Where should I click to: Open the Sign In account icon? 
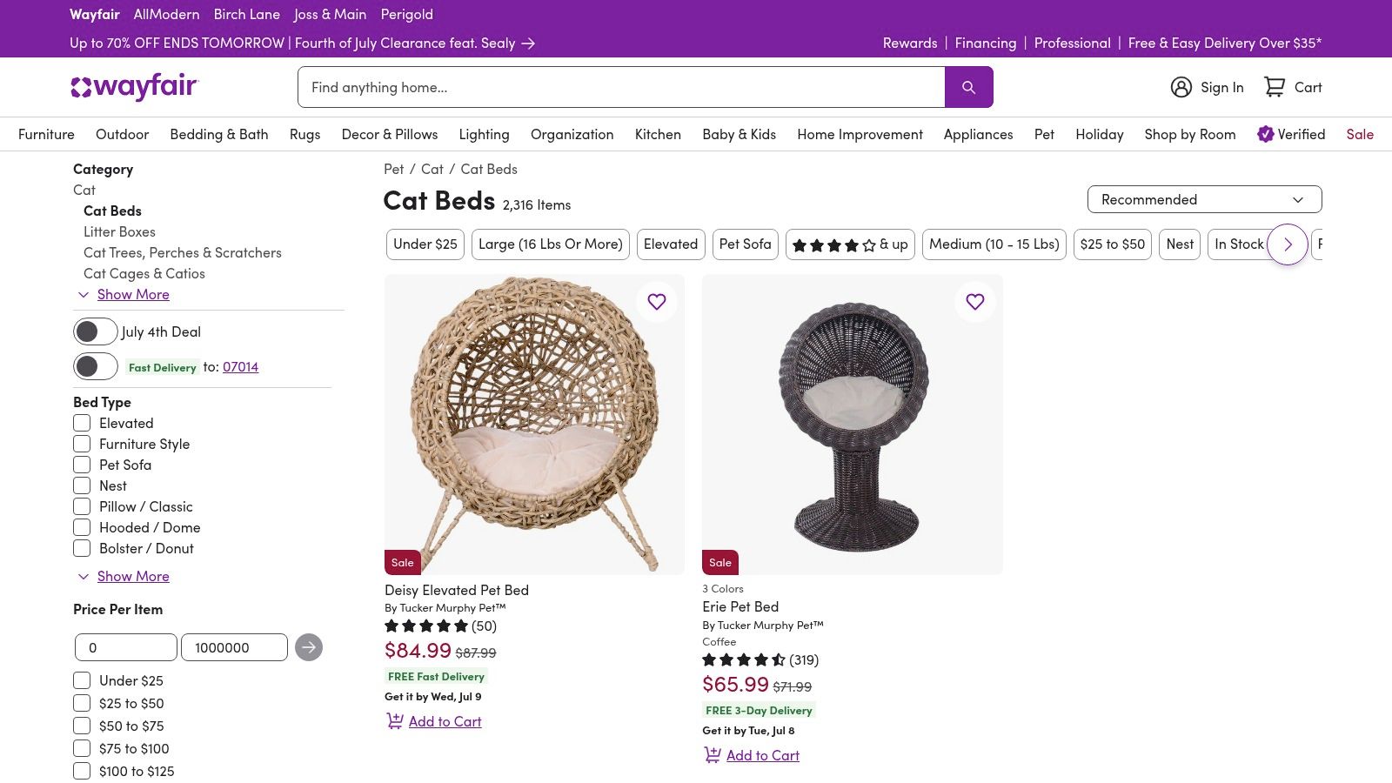[x=1181, y=87]
